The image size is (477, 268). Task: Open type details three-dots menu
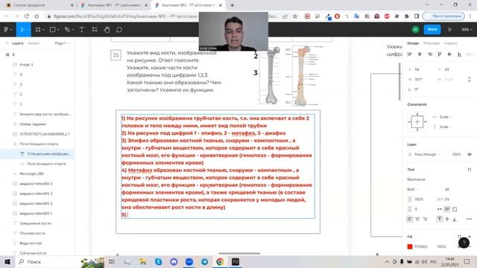[x=469, y=219]
